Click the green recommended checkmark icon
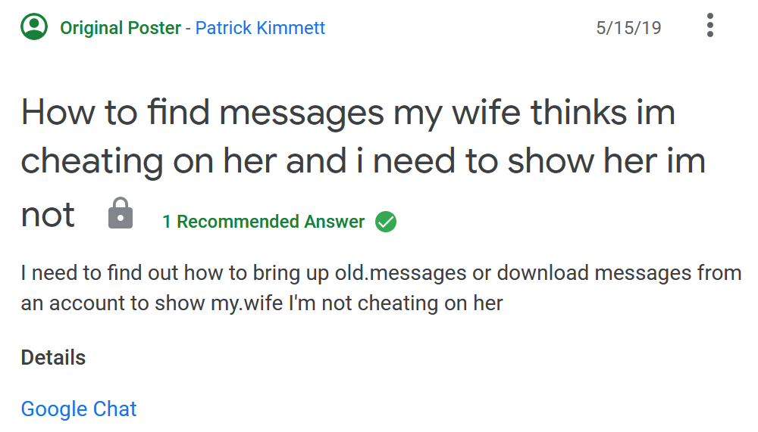 pos(386,222)
